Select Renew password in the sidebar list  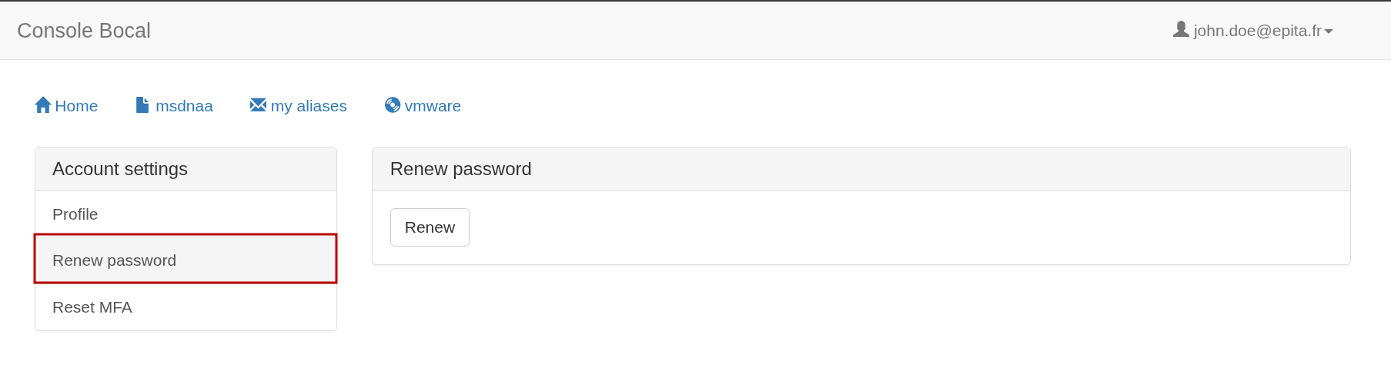click(x=114, y=260)
